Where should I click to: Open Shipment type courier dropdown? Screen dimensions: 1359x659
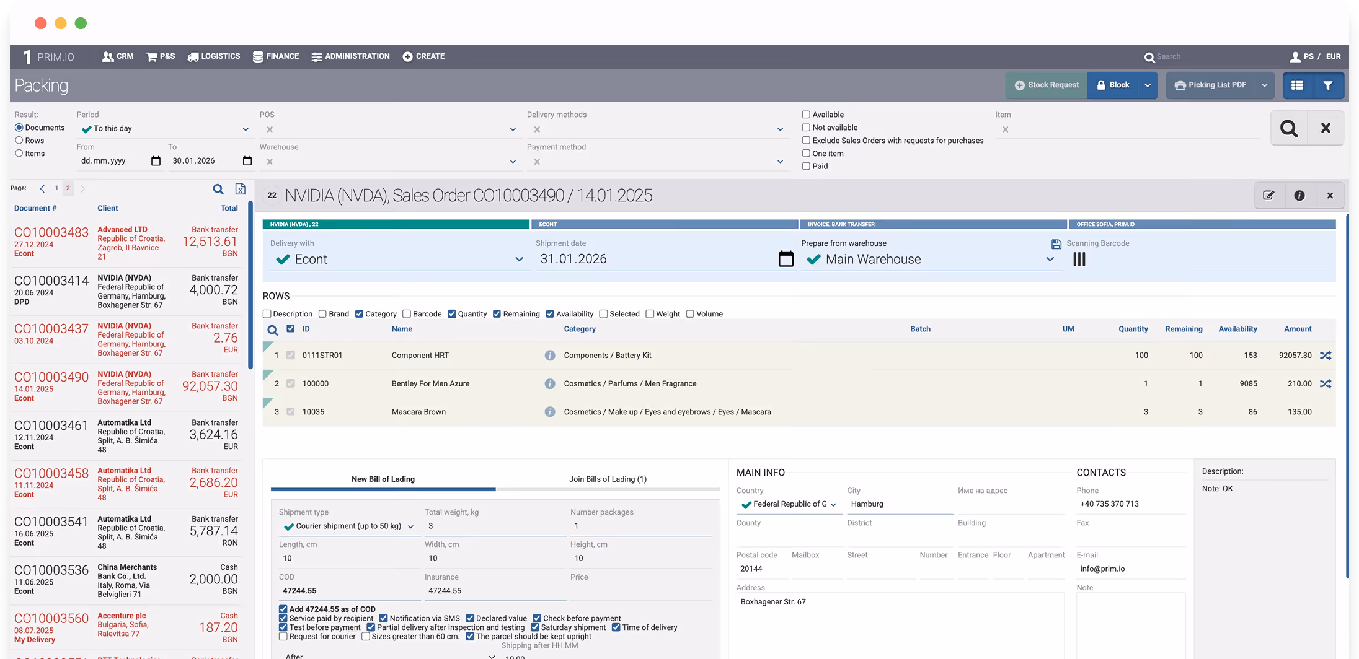pos(410,527)
